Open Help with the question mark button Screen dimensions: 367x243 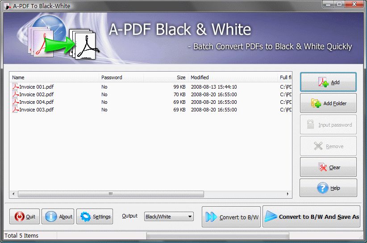328,188
